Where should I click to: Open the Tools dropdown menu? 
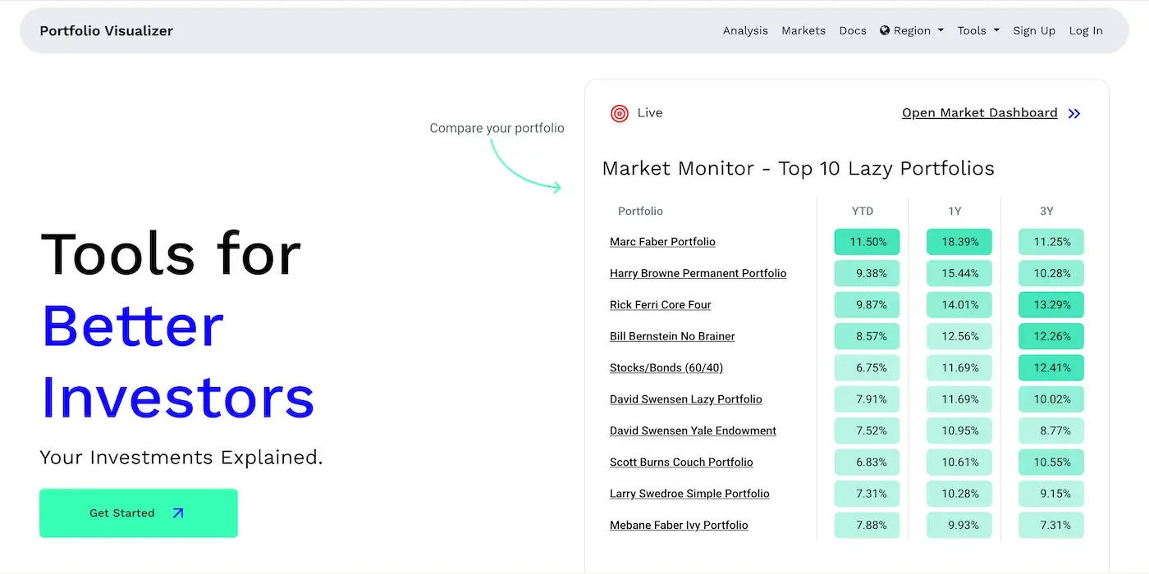(978, 30)
